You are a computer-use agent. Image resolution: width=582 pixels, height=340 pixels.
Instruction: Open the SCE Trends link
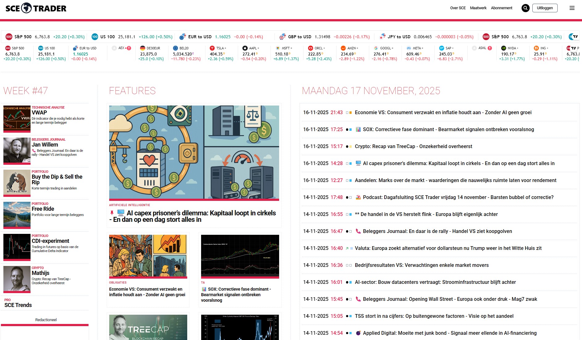[x=18, y=305]
